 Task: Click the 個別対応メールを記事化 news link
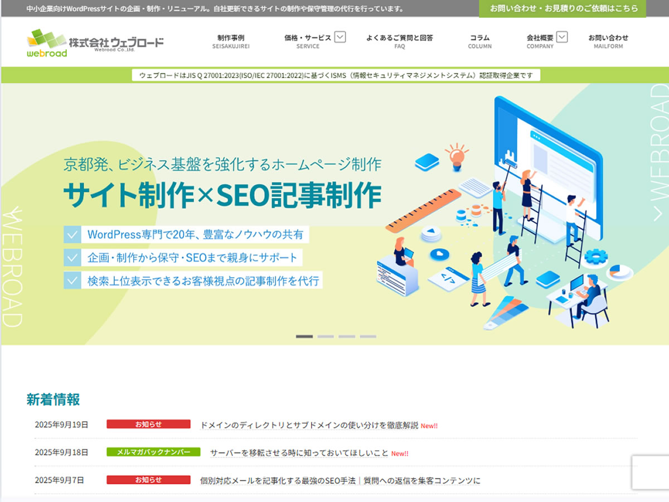coord(340,480)
